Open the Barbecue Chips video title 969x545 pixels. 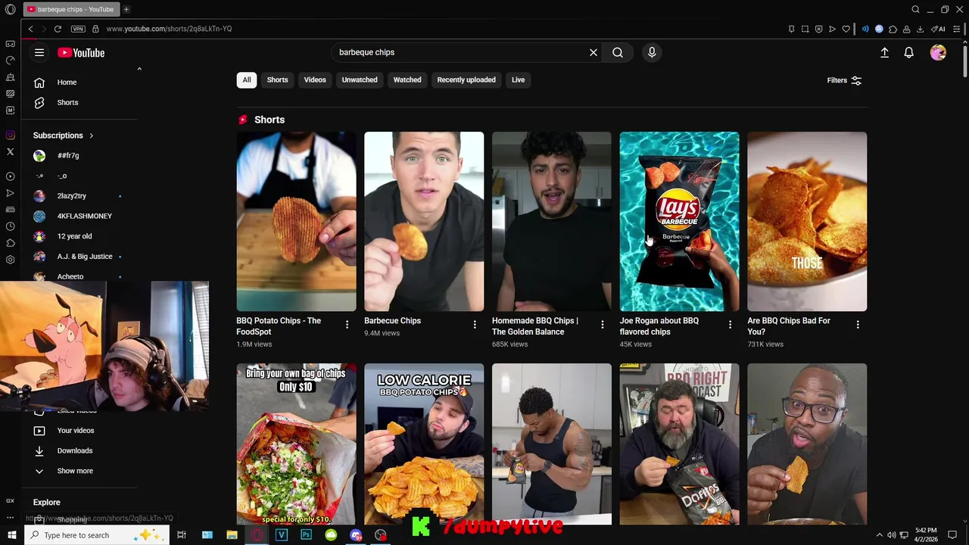(392, 321)
